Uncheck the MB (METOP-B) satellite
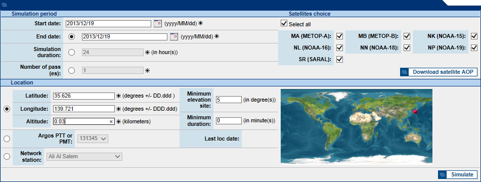Viewport: 481px width, 182px height. [407, 36]
